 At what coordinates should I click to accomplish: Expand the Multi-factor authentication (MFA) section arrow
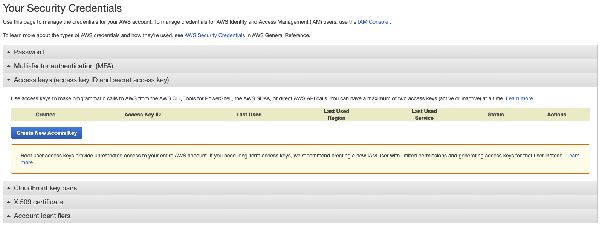click(9, 66)
